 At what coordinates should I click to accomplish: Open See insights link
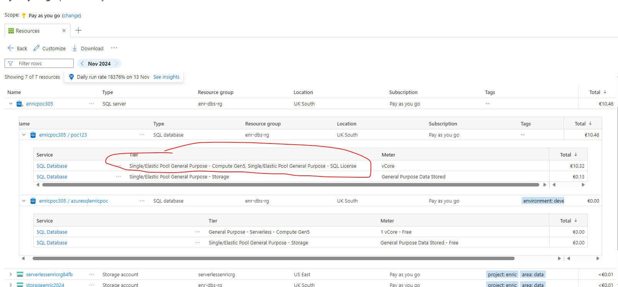click(166, 77)
